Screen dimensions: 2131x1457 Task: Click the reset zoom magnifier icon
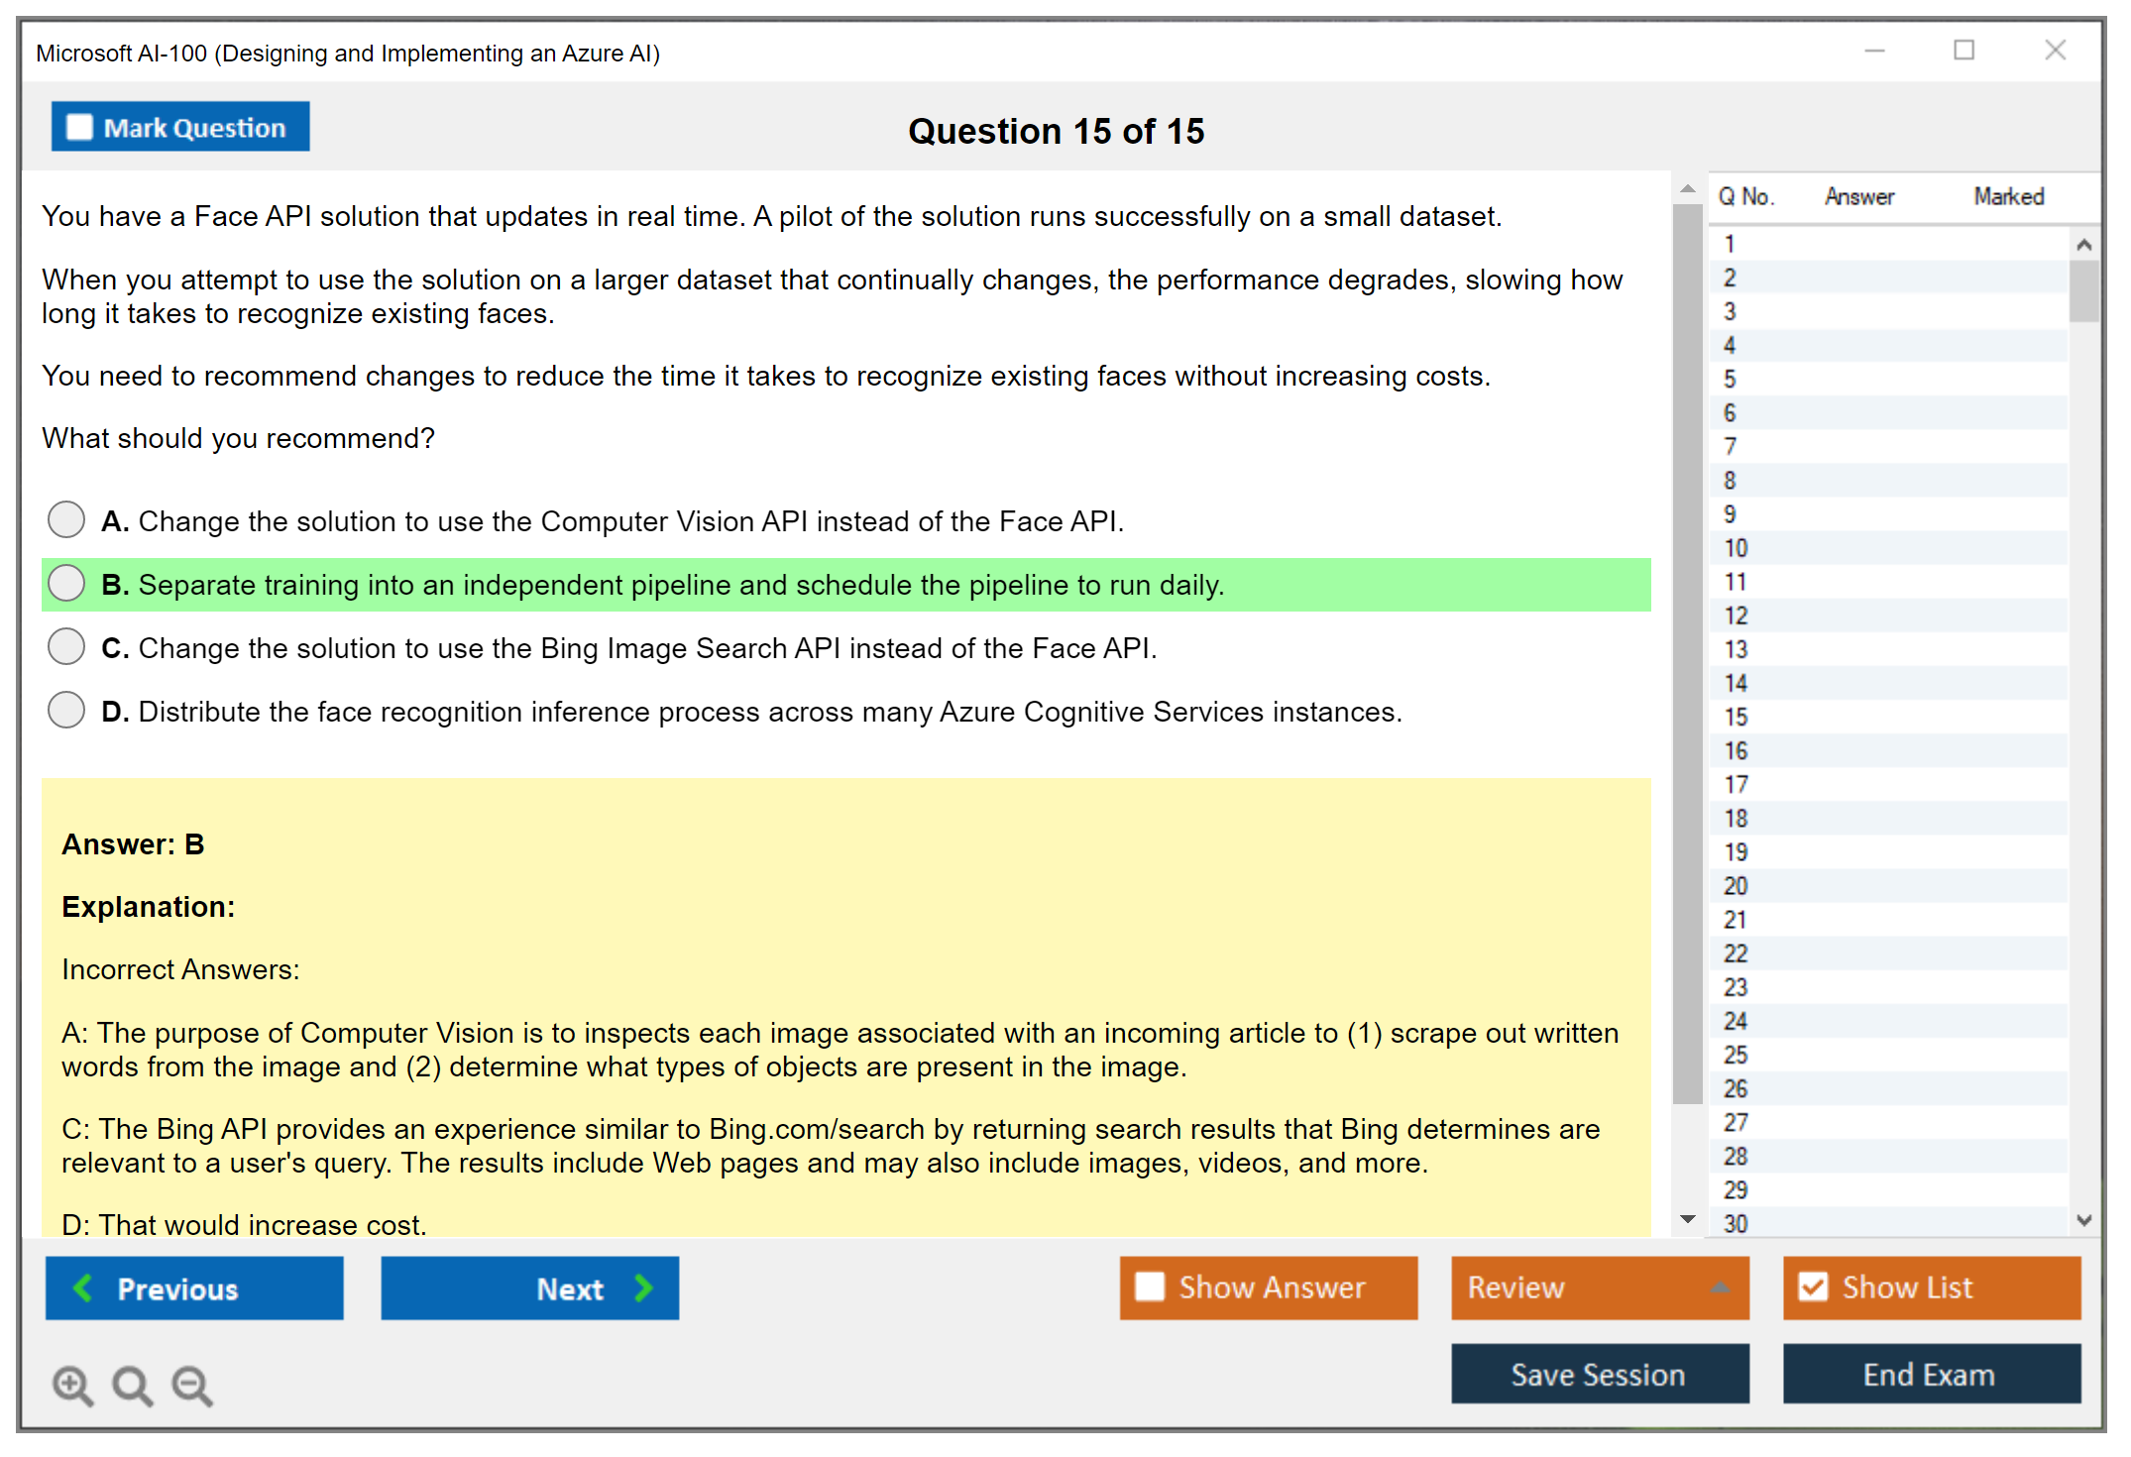pos(132,1385)
